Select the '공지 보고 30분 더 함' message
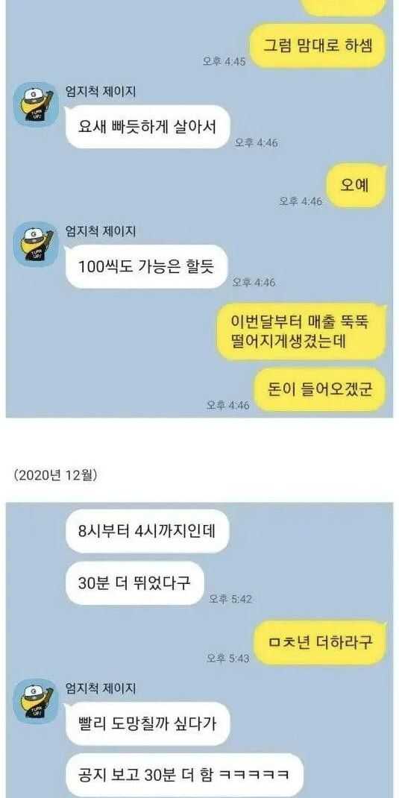 [x=184, y=775]
